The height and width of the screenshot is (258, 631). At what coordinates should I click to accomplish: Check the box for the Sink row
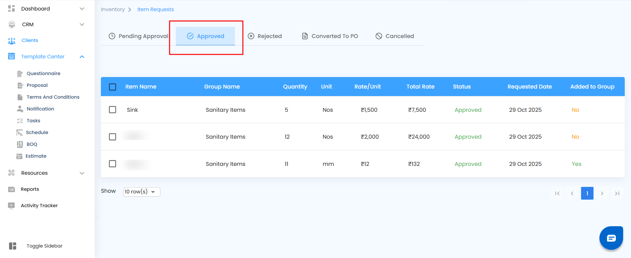coord(112,109)
